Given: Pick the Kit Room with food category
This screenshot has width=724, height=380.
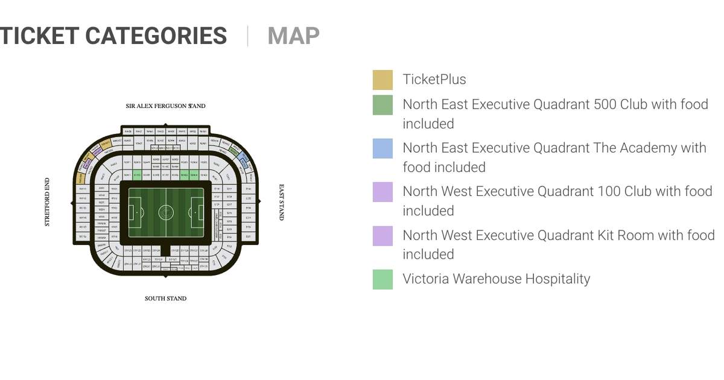Looking at the screenshot, I should click(559, 244).
